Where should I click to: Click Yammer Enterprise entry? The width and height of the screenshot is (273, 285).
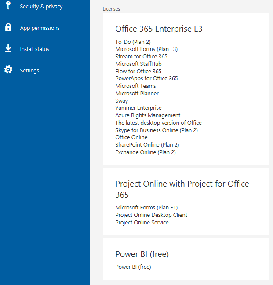click(x=138, y=108)
